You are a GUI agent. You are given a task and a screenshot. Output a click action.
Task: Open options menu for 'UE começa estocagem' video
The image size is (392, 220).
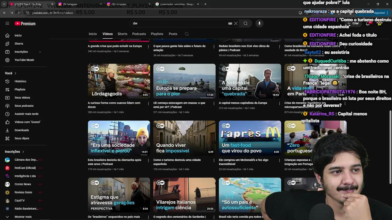click(x=214, y=104)
